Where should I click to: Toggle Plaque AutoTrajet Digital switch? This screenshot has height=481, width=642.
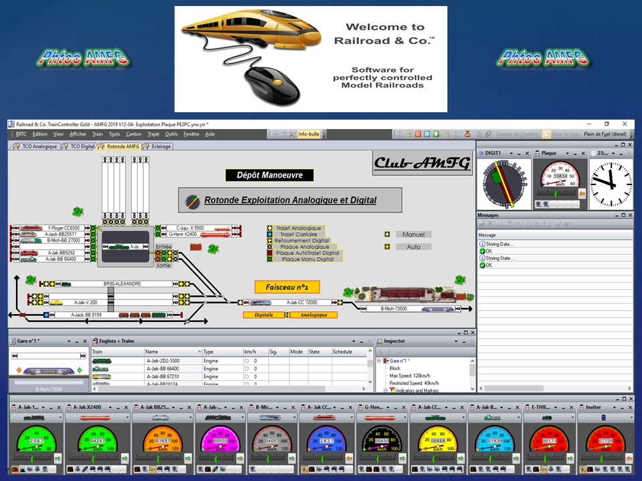(270, 253)
